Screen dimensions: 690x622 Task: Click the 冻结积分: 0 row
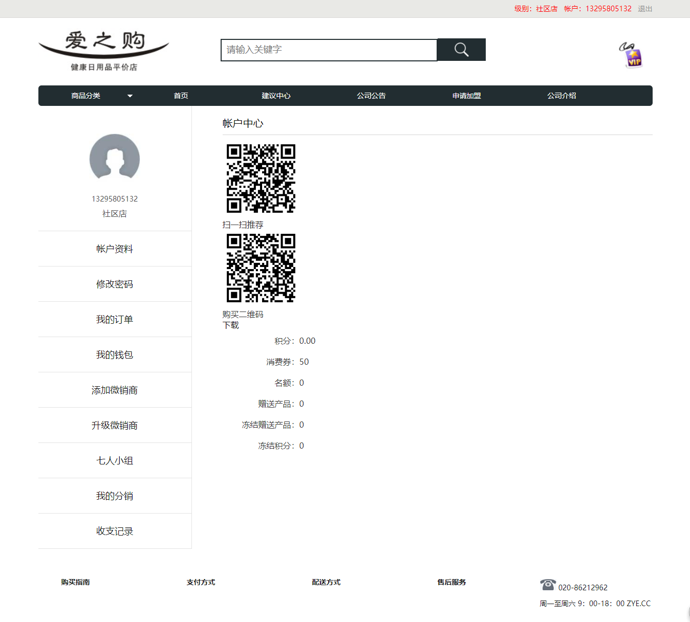coord(281,446)
